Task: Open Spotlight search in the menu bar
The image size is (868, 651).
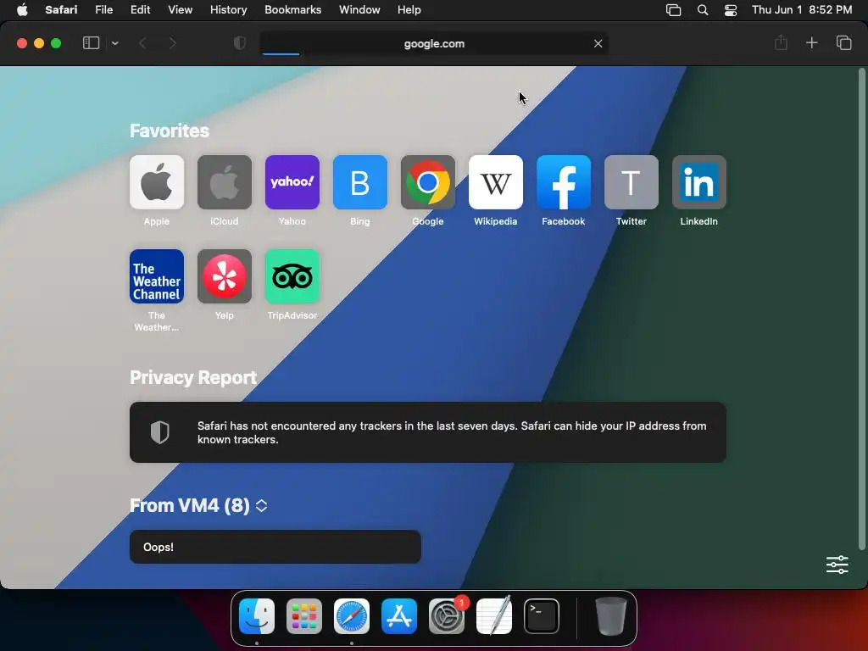Action: coord(703,10)
